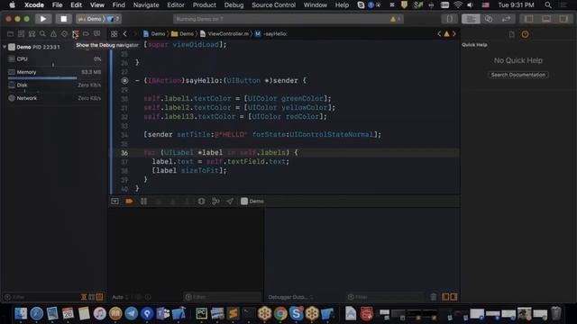Open the Product menu
The image size is (577, 324).
point(205,4)
